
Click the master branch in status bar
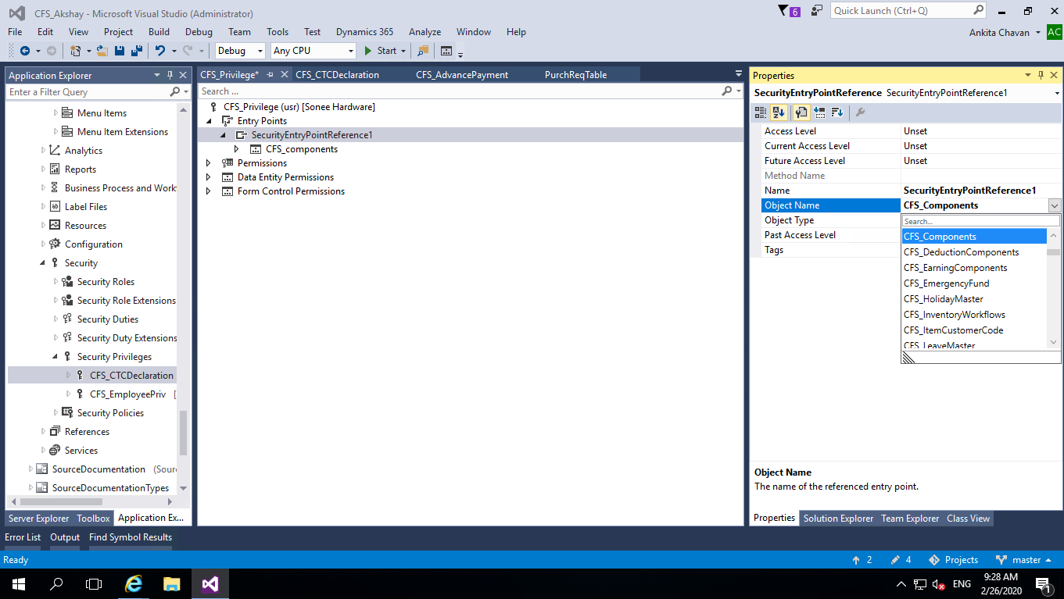coord(1026,560)
